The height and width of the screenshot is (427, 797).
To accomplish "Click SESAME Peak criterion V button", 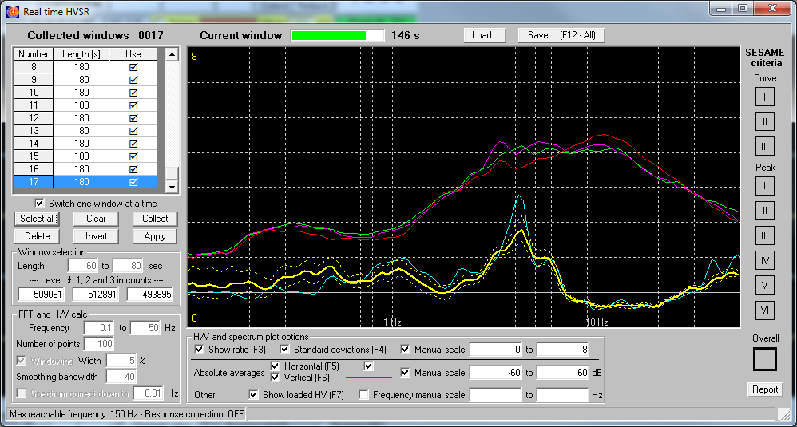I will pyautogui.click(x=764, y=286).
